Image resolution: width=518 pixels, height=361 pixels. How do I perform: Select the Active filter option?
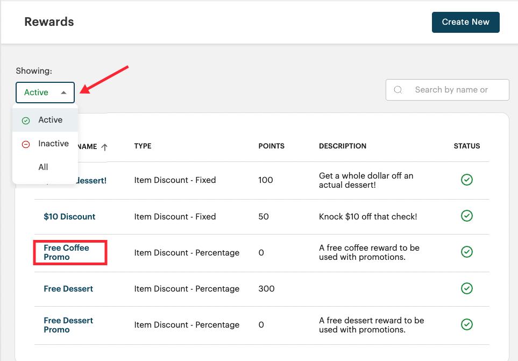click(51, 120)
